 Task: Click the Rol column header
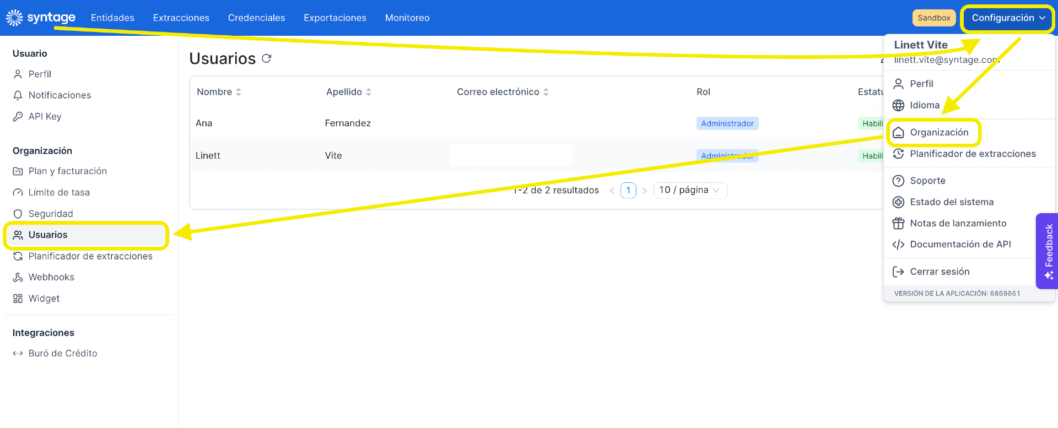coord(703,92)
